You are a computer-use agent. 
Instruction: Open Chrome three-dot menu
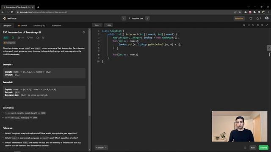point(268,12)
